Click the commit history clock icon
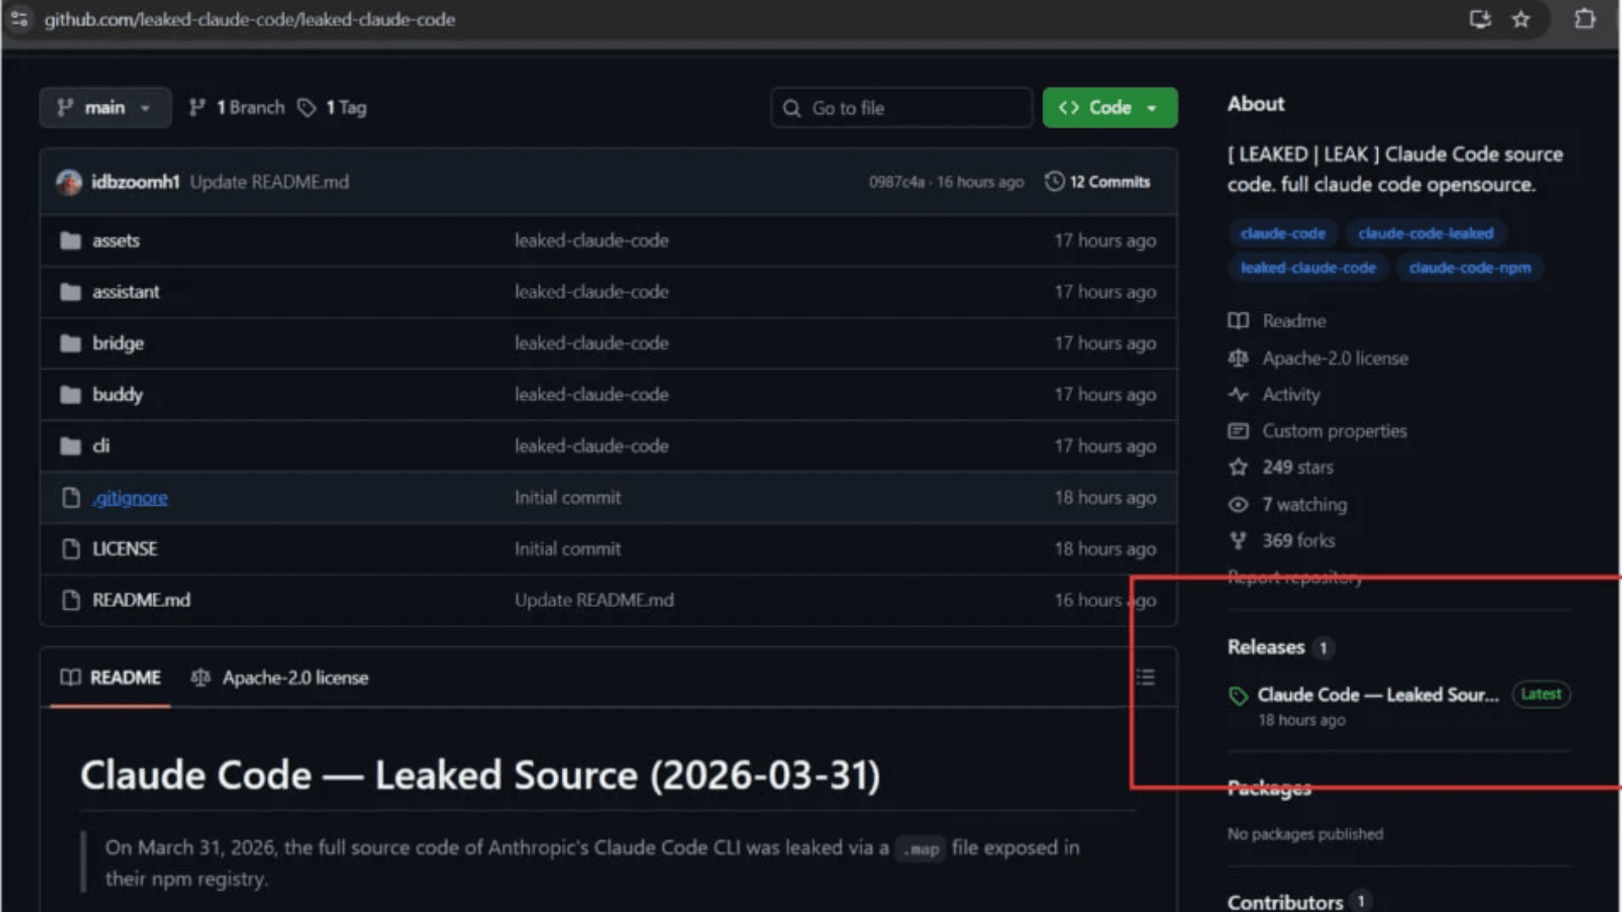 coord(1053,182)
